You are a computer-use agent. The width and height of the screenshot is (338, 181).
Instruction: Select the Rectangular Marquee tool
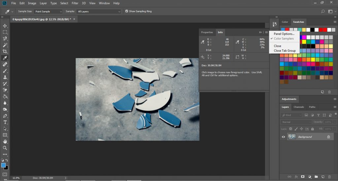[x=5, y=32]
